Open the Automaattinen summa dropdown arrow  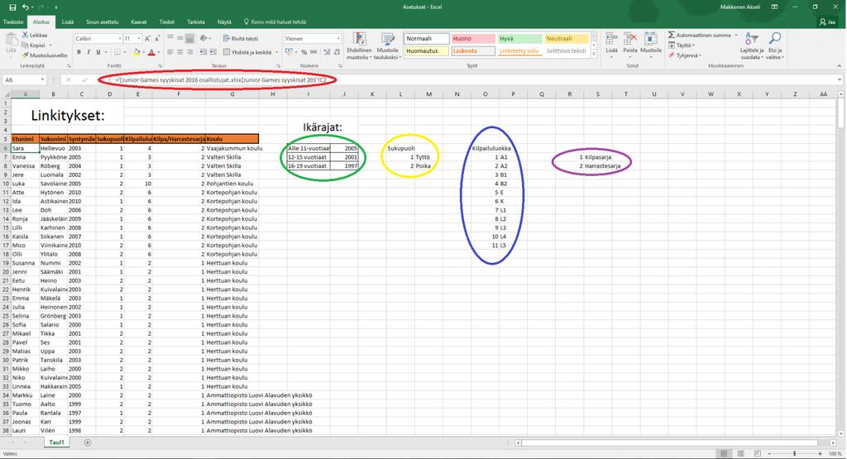[x=735, y=35]
